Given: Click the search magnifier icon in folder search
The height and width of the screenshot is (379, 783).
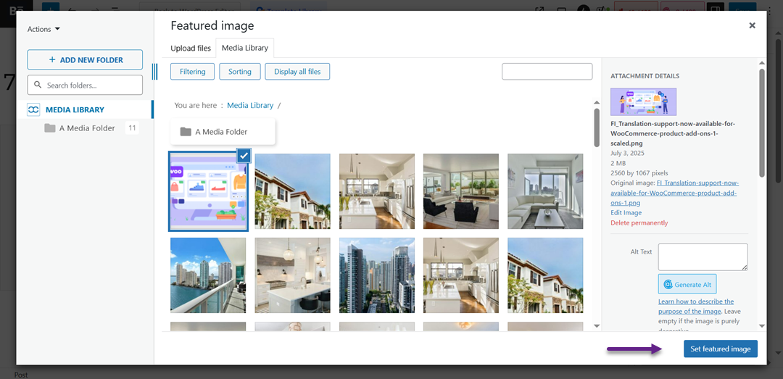Looking at the screenshot, I should click(x=38, y=86).
